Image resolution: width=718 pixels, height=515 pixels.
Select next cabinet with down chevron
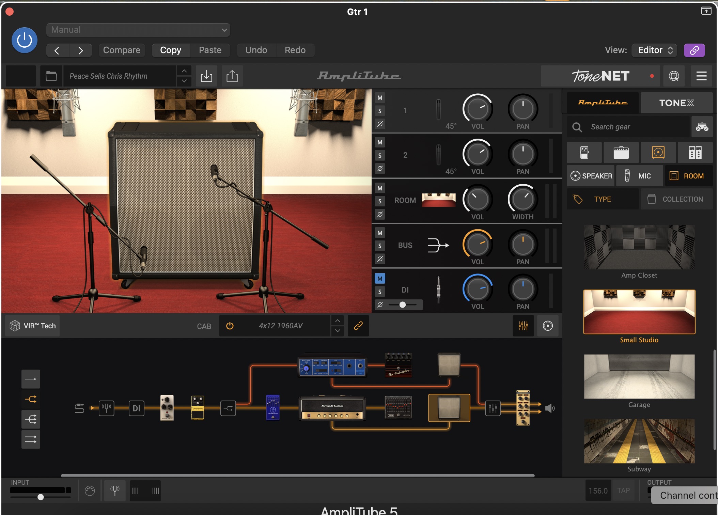[x=337, y=331]
